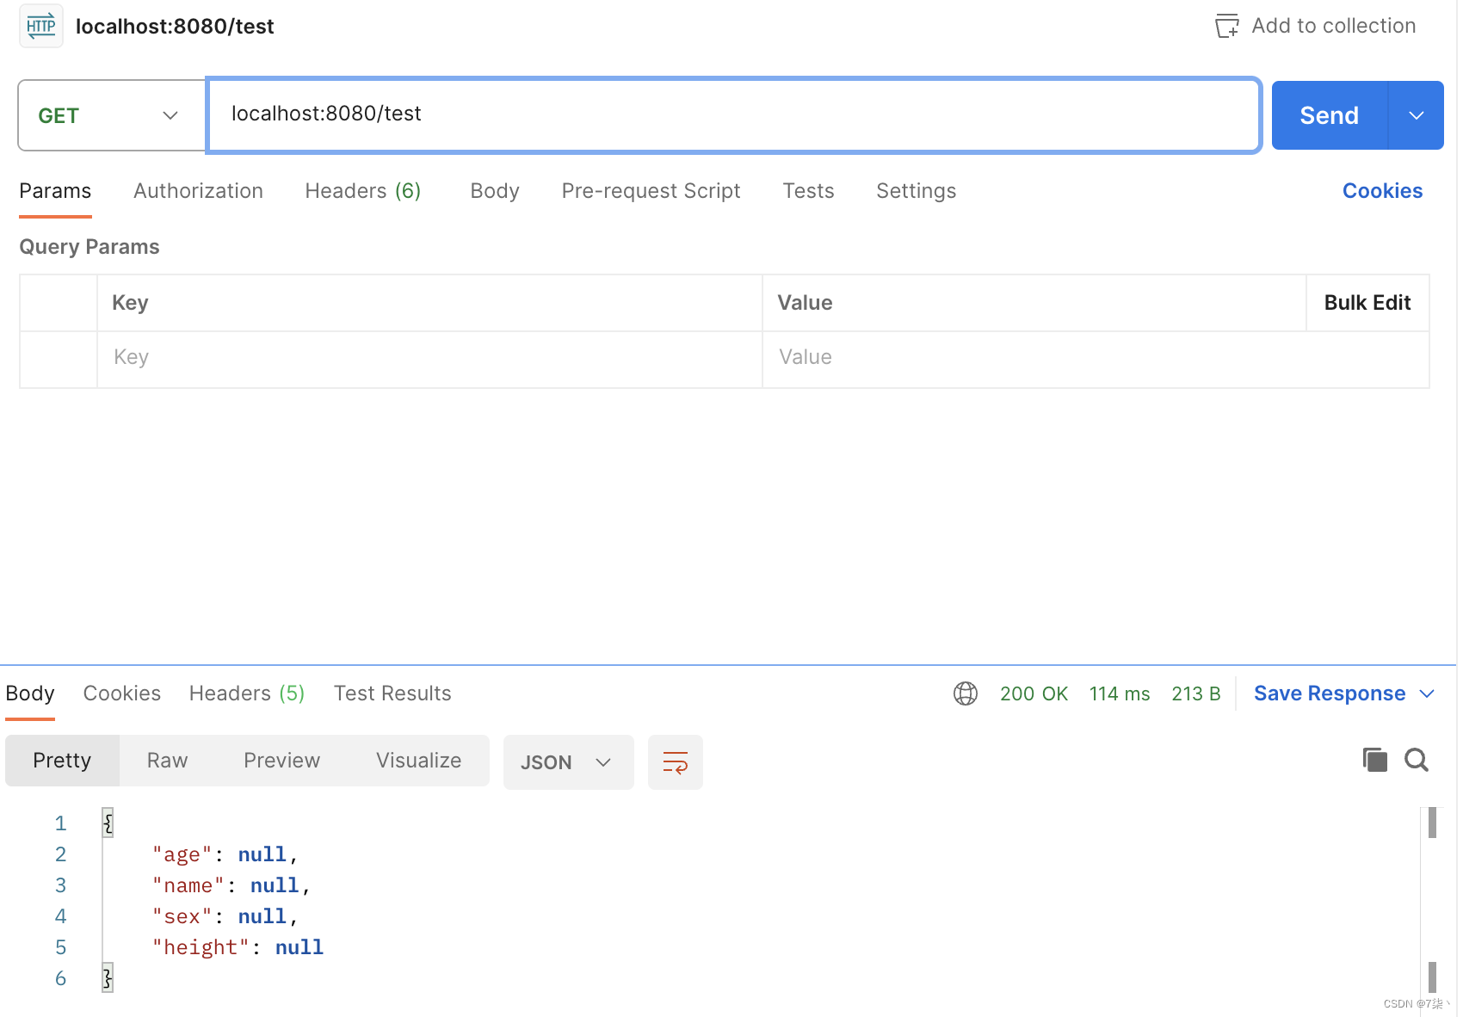The height and width of the screenshot is (1017, 1463).
Task: Open the Authorization tab
Action: [x=198, y=191]
